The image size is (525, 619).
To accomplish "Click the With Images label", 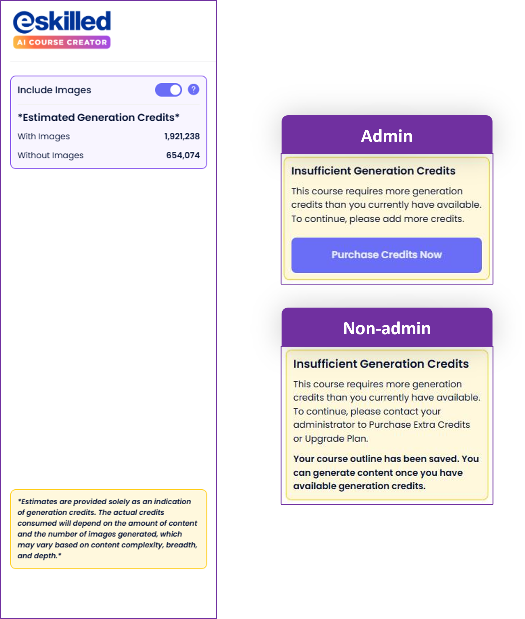I will click(44, 136).
